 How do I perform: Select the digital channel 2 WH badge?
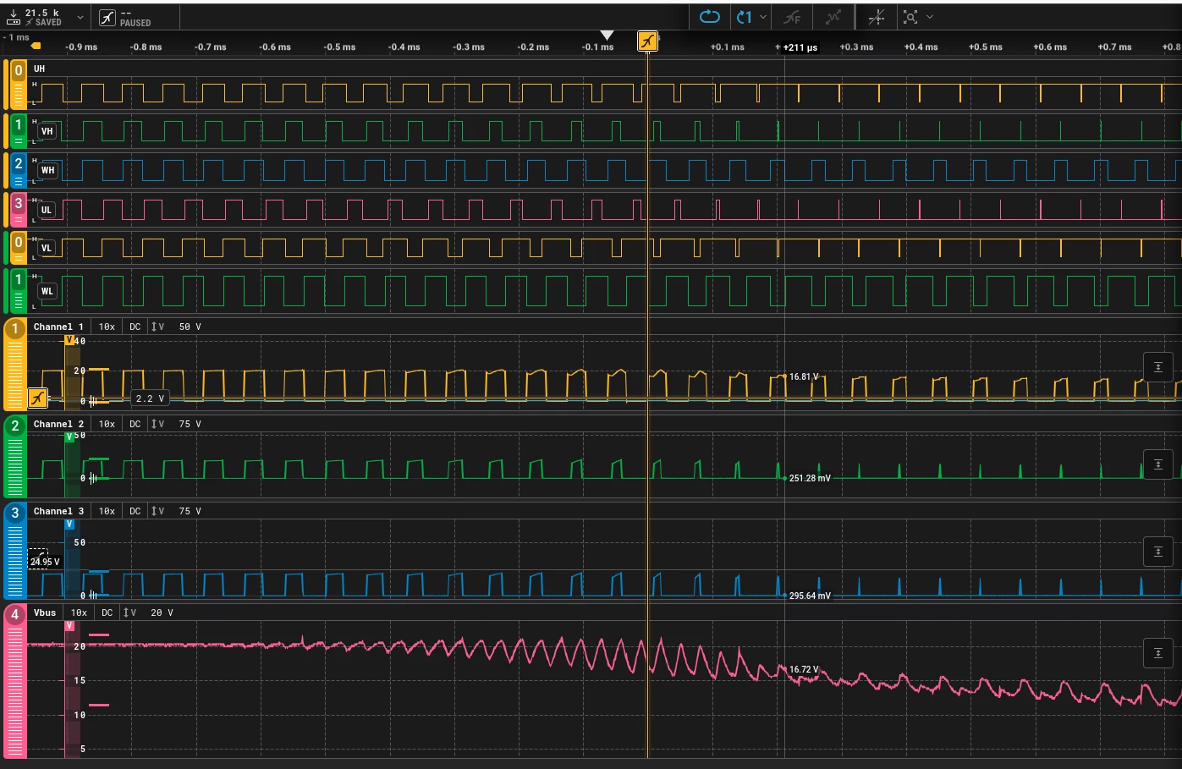[x=18, y=169]
